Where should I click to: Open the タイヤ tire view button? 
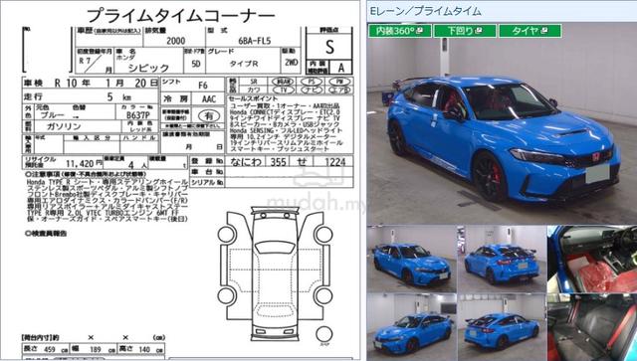[530, 31]
